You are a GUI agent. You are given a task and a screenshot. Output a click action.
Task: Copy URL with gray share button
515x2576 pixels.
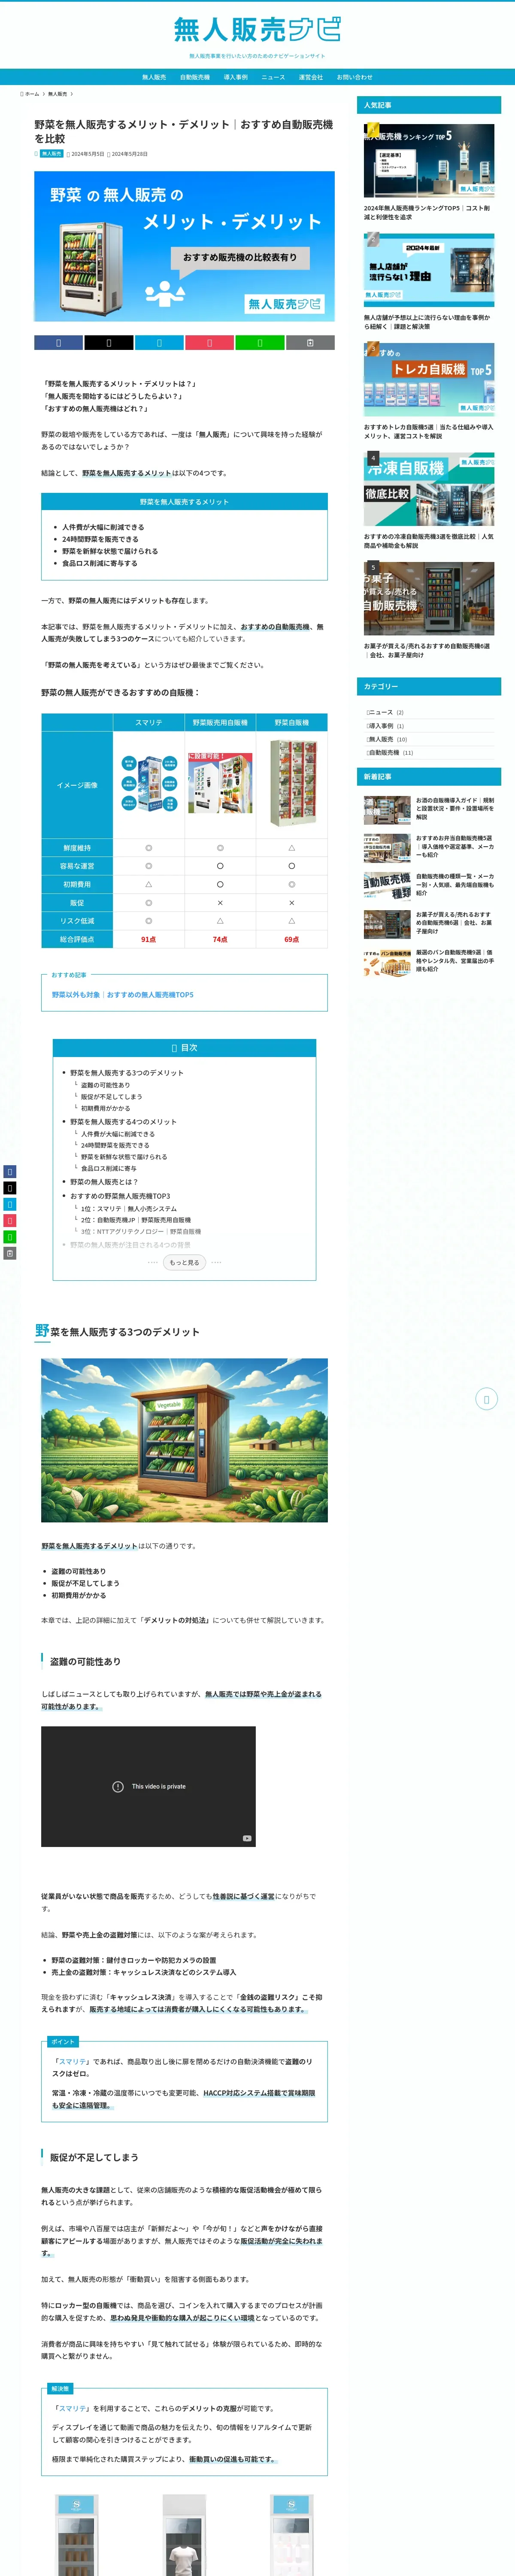tap(310, 343)
